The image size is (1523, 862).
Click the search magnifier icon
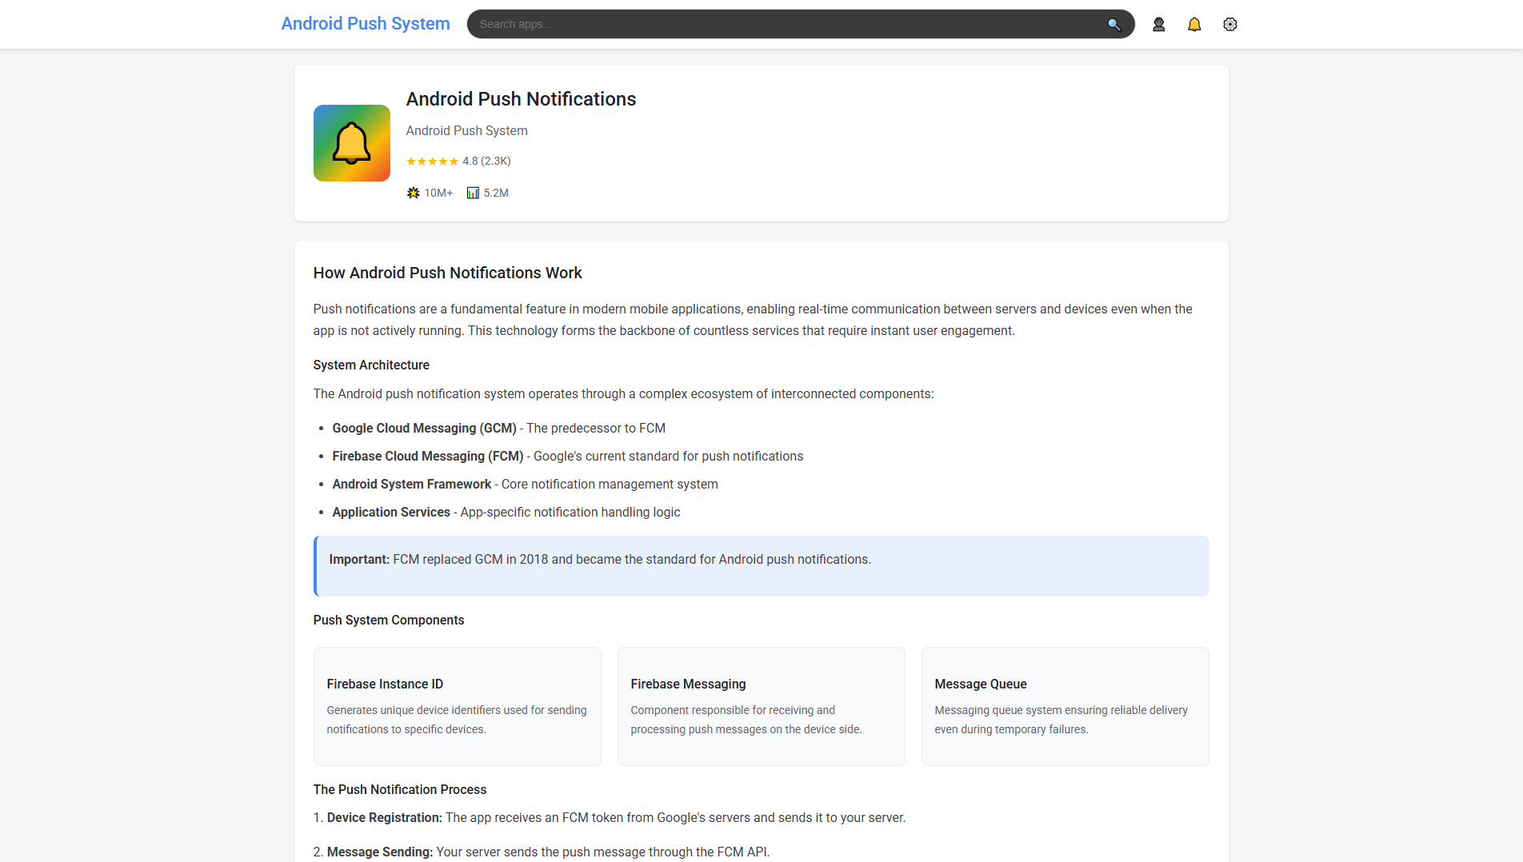coord(1114,25)
